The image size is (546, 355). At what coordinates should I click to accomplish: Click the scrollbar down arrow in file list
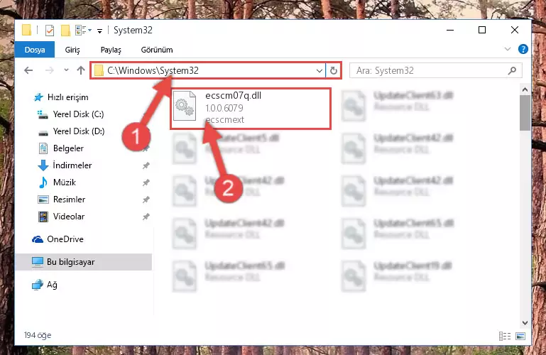pos(525,323)
